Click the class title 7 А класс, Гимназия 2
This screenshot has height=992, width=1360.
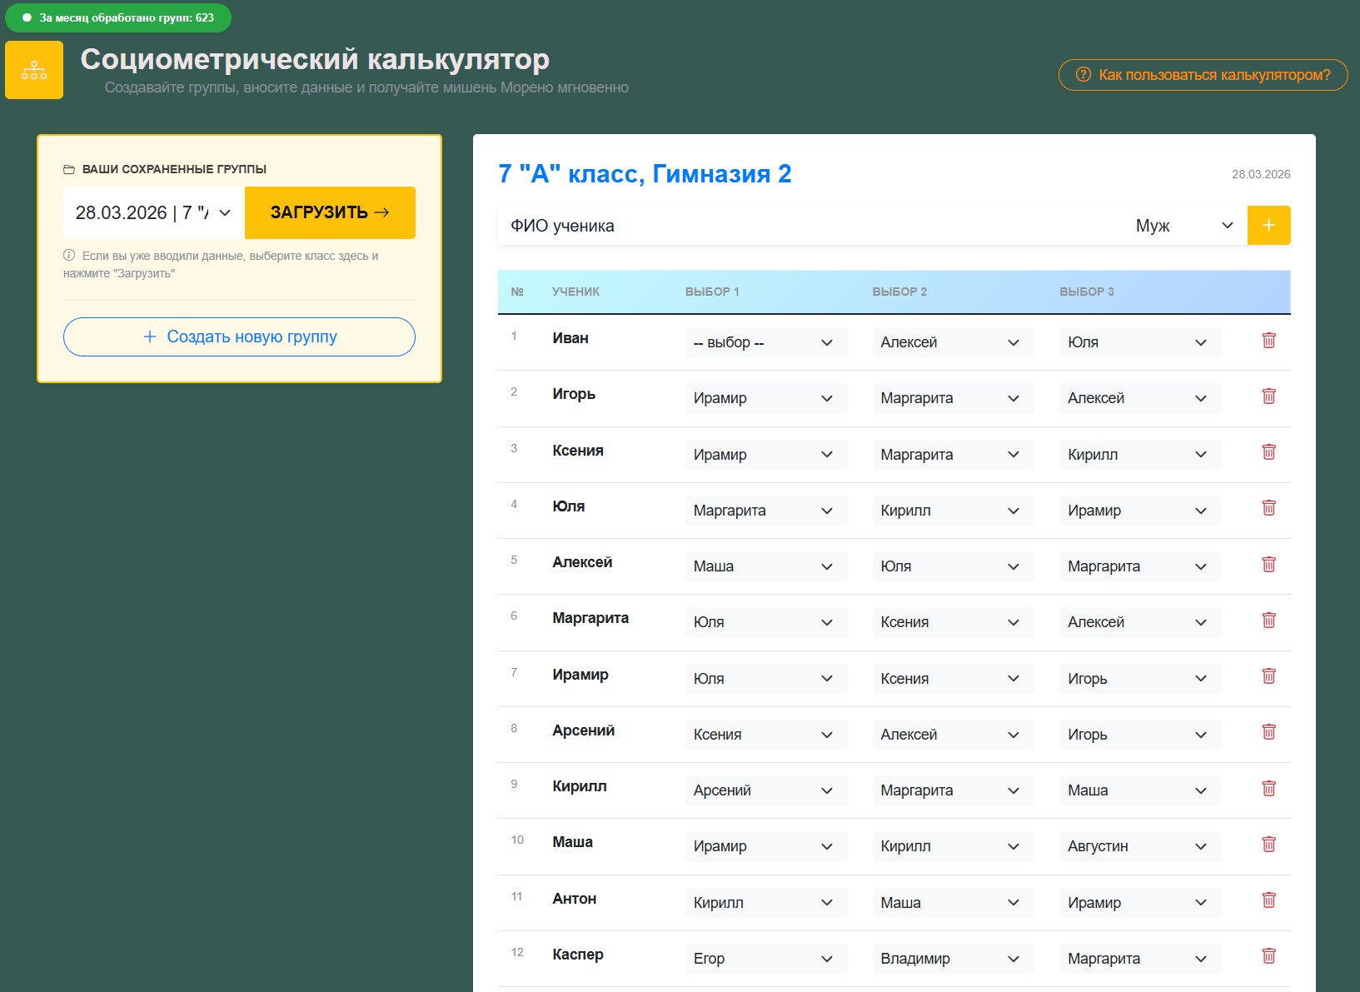[x=644, y=174]
